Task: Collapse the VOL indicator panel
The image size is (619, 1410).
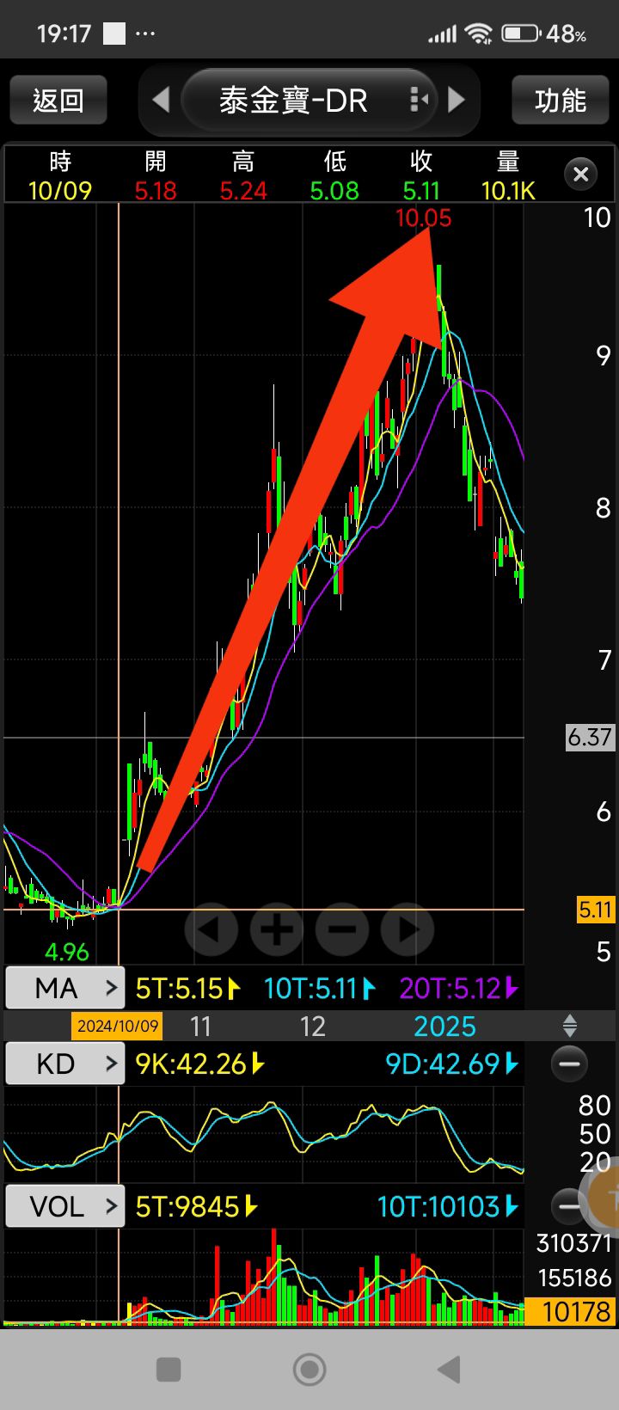Action: (x=567, y=1205)
